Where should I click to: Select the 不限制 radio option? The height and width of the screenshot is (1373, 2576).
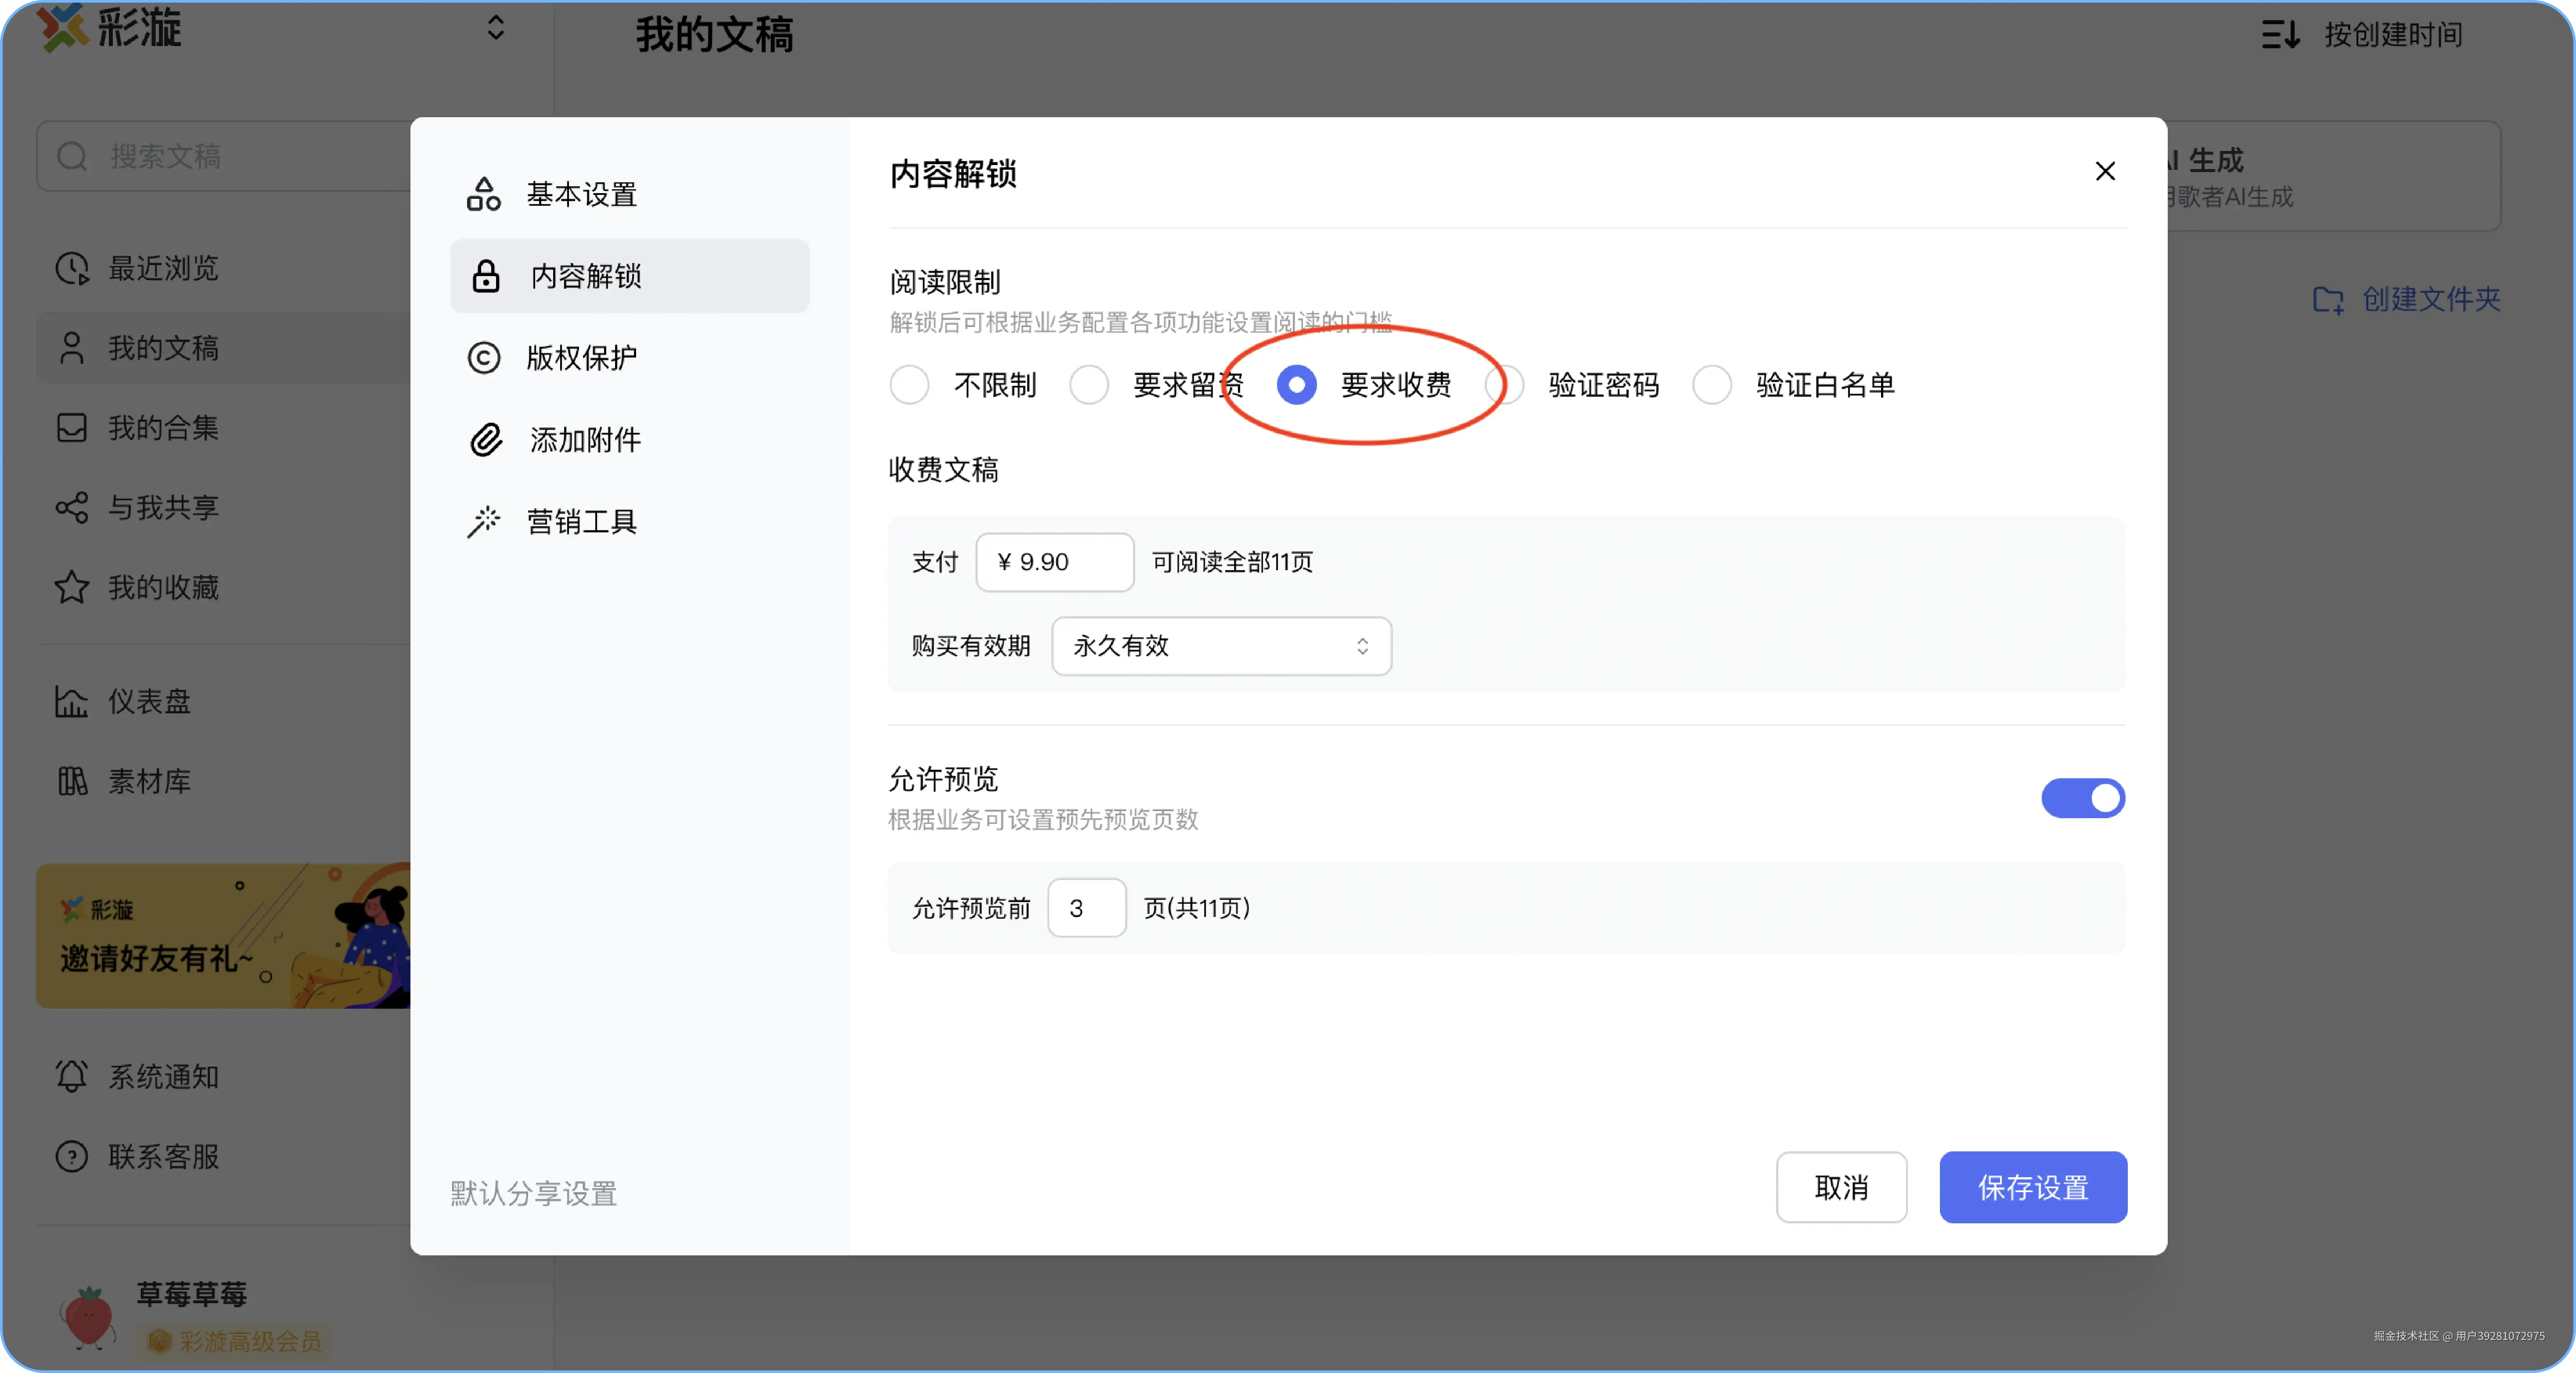pos(909,385)
